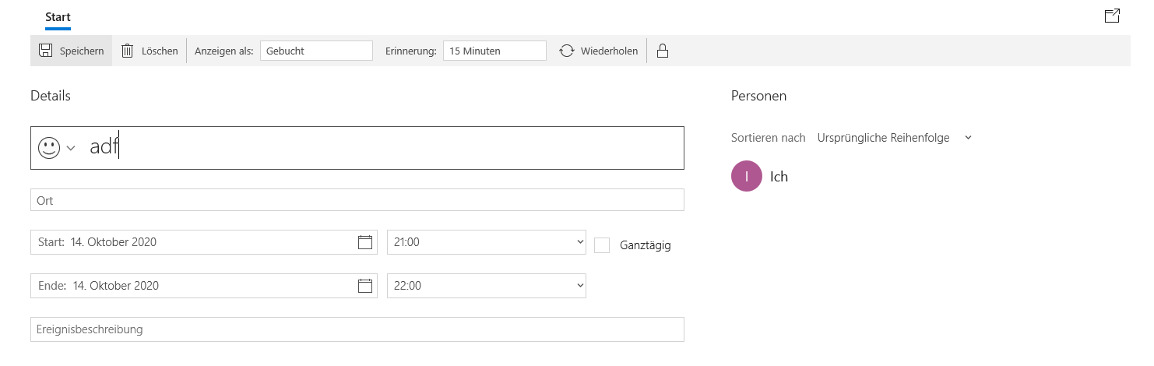Open the start time 21:00 dropdown
The width and height of the screenshot is (1154, 366).
point(487,242)
